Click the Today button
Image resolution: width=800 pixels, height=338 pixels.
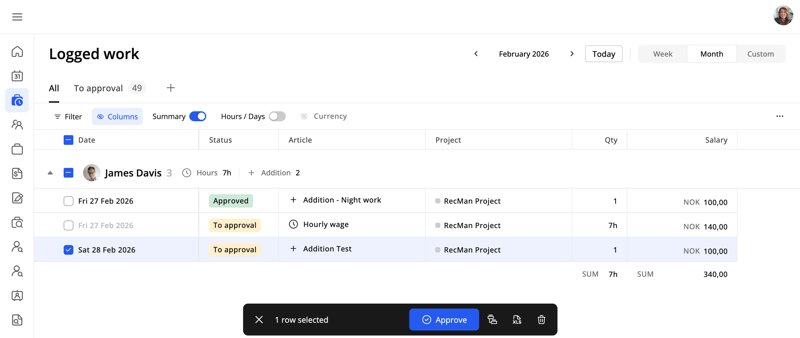point(603,54)
